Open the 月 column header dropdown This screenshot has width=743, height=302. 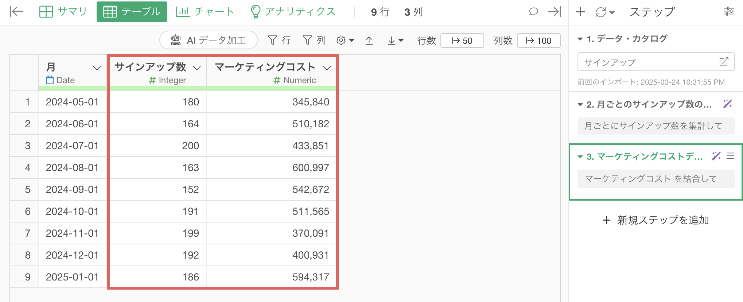97,68
